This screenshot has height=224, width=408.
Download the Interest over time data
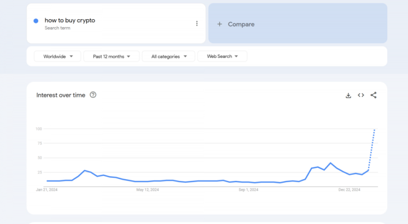[348, 96]
